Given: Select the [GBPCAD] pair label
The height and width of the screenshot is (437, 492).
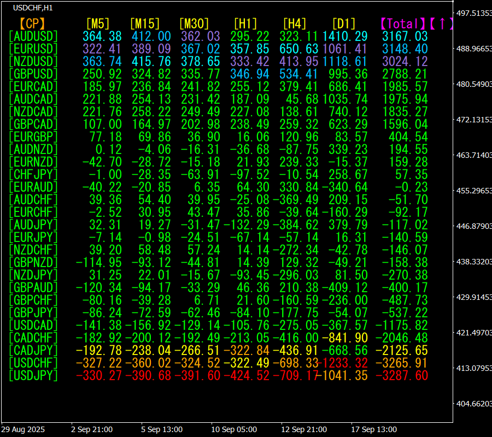Looking at the screenshot, I should [x=33, y=124].
